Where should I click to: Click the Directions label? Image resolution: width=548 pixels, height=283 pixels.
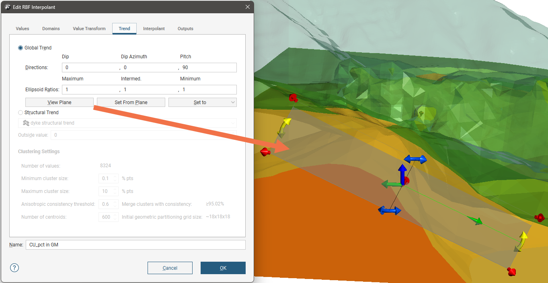[x=37, y=68]
